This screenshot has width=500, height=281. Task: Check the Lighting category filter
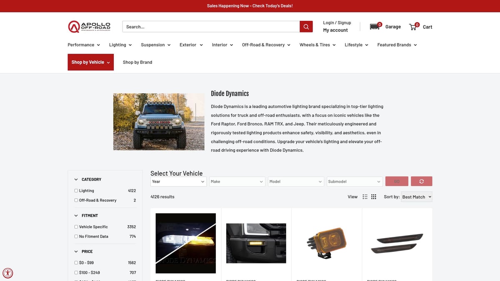pos(76,191)
